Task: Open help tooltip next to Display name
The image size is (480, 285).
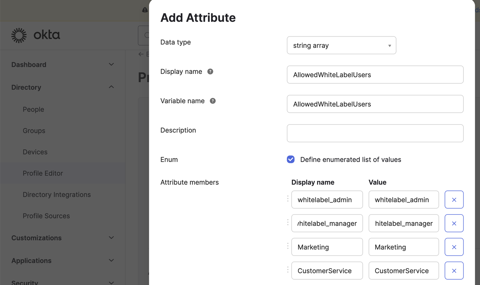Action: pyautogui.click(x=210, y=71)
